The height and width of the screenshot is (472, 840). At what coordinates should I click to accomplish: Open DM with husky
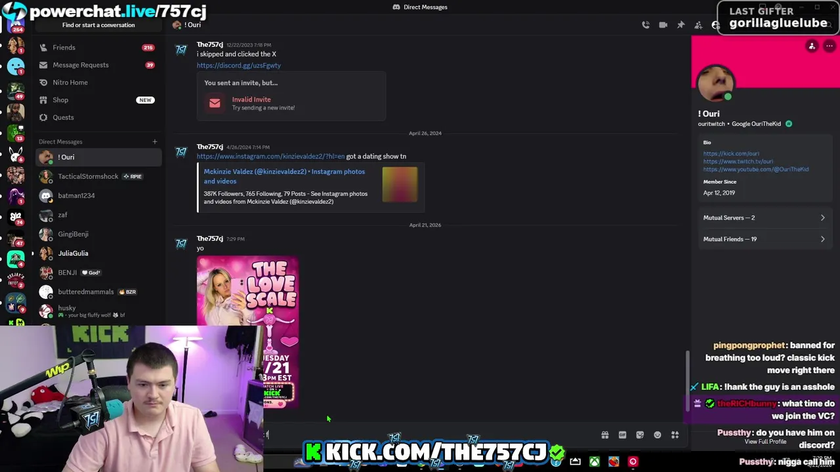click(98, 311)
